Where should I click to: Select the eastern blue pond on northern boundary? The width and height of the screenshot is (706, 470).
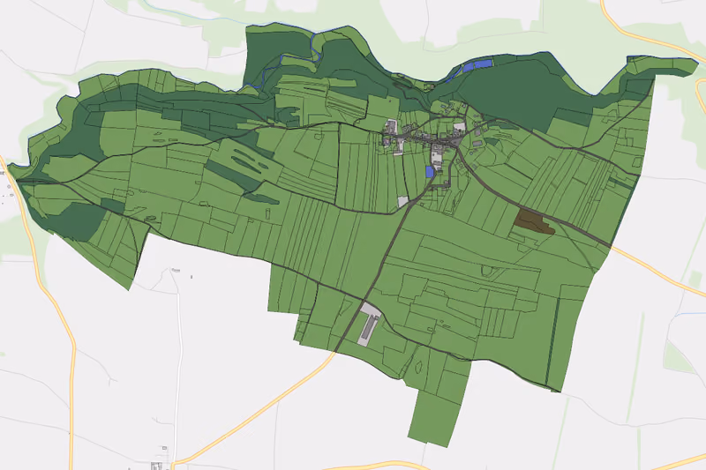click(x=484, y=63)
